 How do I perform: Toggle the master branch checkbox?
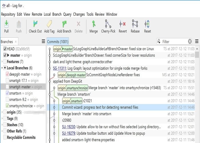5,55
